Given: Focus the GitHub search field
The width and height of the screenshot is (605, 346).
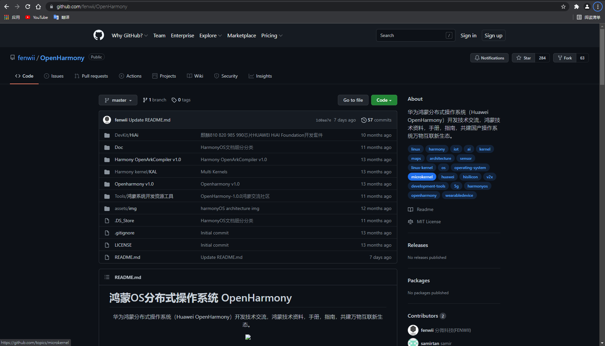Looking at the screenshot, I should click(x=415, y=35).
